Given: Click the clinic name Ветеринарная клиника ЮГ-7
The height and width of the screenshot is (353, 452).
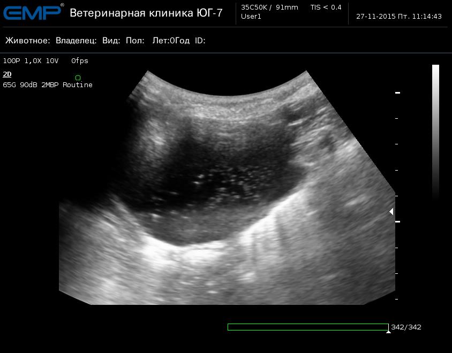Looking at the screenshot, I should point(146,13).
